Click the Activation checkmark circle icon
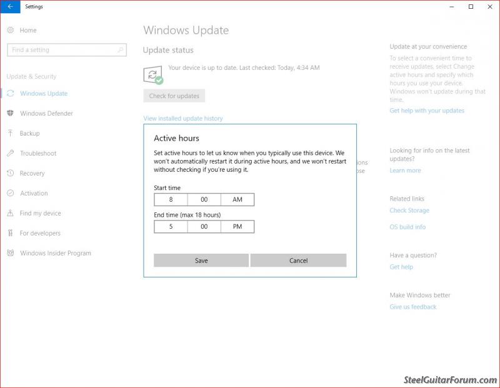Screen dimensions: 500x388 pos(11,193)
